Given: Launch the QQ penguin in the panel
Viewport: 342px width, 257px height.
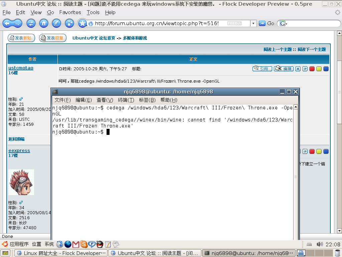Looking at the screenshot, I should (100, 244).
